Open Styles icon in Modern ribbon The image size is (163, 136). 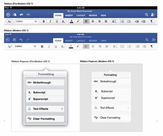[10, 46]
